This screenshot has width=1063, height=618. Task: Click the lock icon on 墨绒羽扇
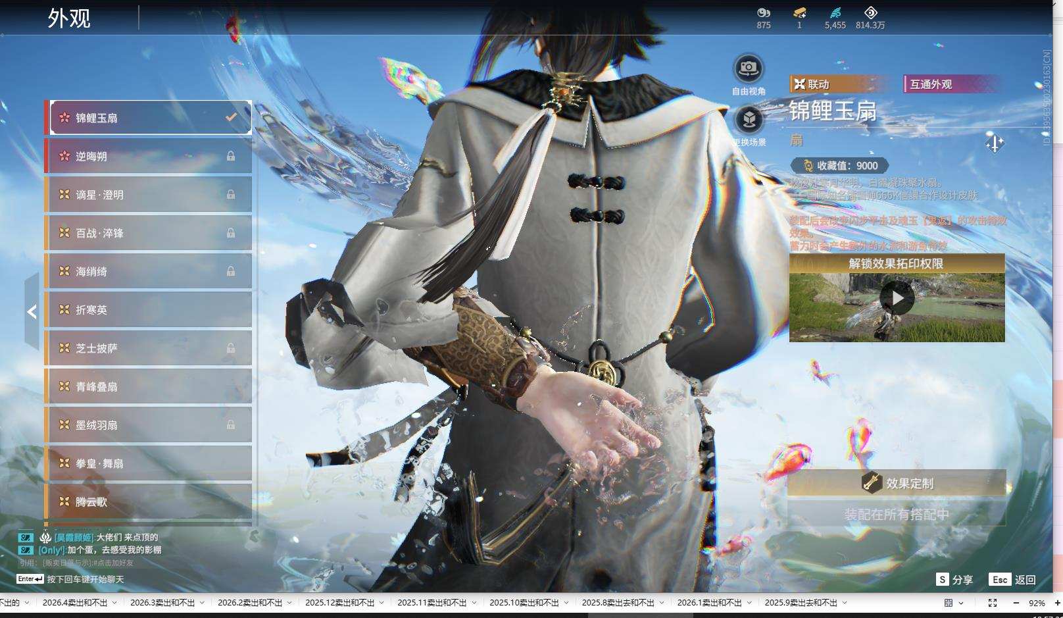[x=231, y=425]
